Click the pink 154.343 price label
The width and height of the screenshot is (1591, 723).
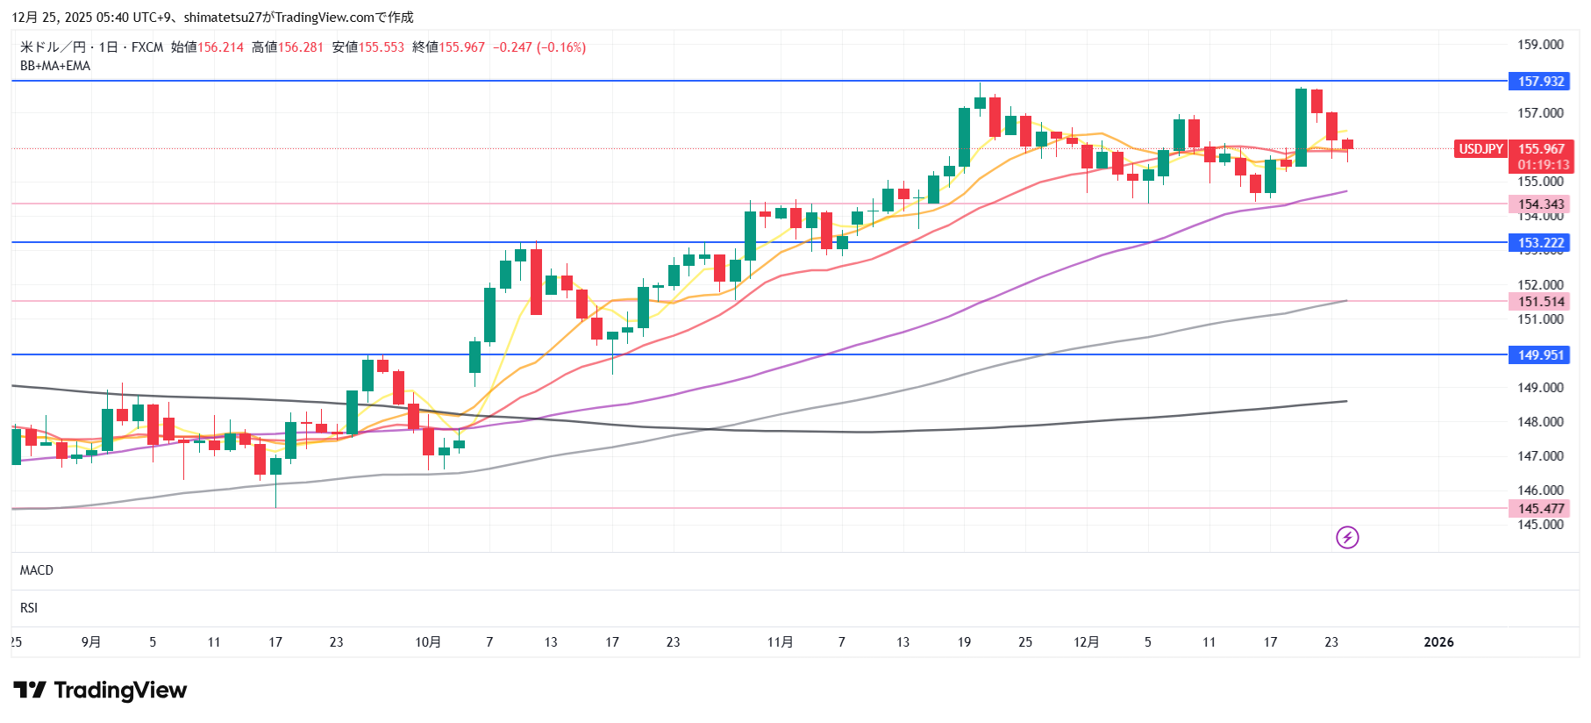point(1540,204)
